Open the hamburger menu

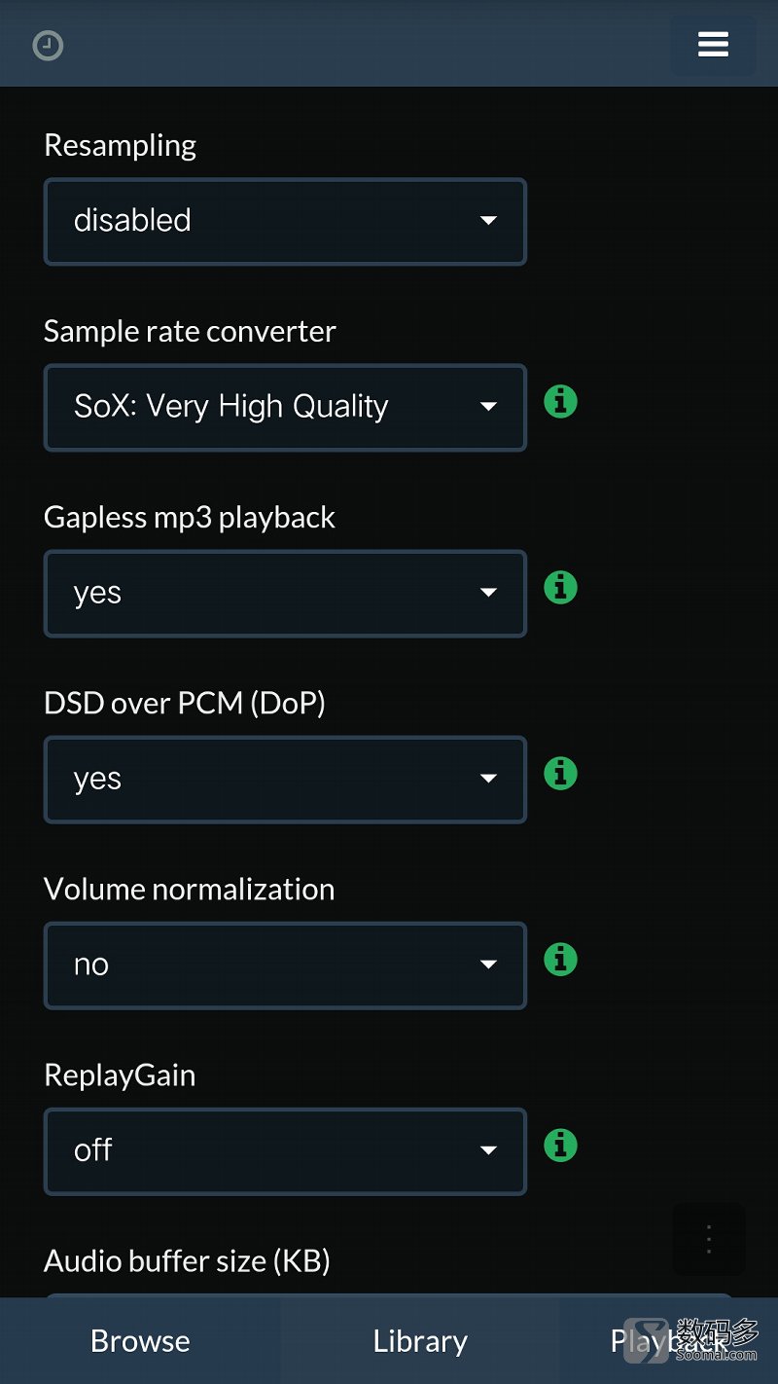point(713,45)
